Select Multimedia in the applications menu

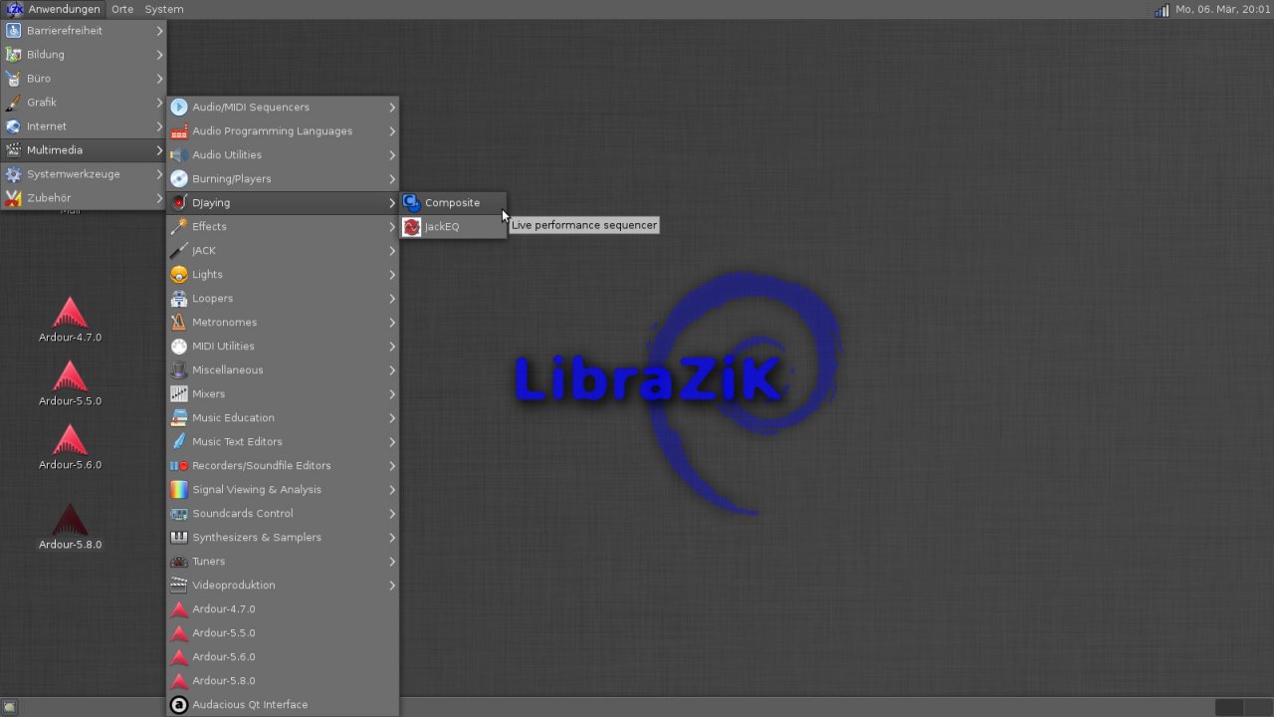coord(84,150)
